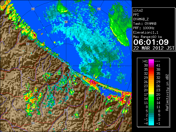
Task: Click the 'Max Range:60 km' line
Action: coord(147,37)
